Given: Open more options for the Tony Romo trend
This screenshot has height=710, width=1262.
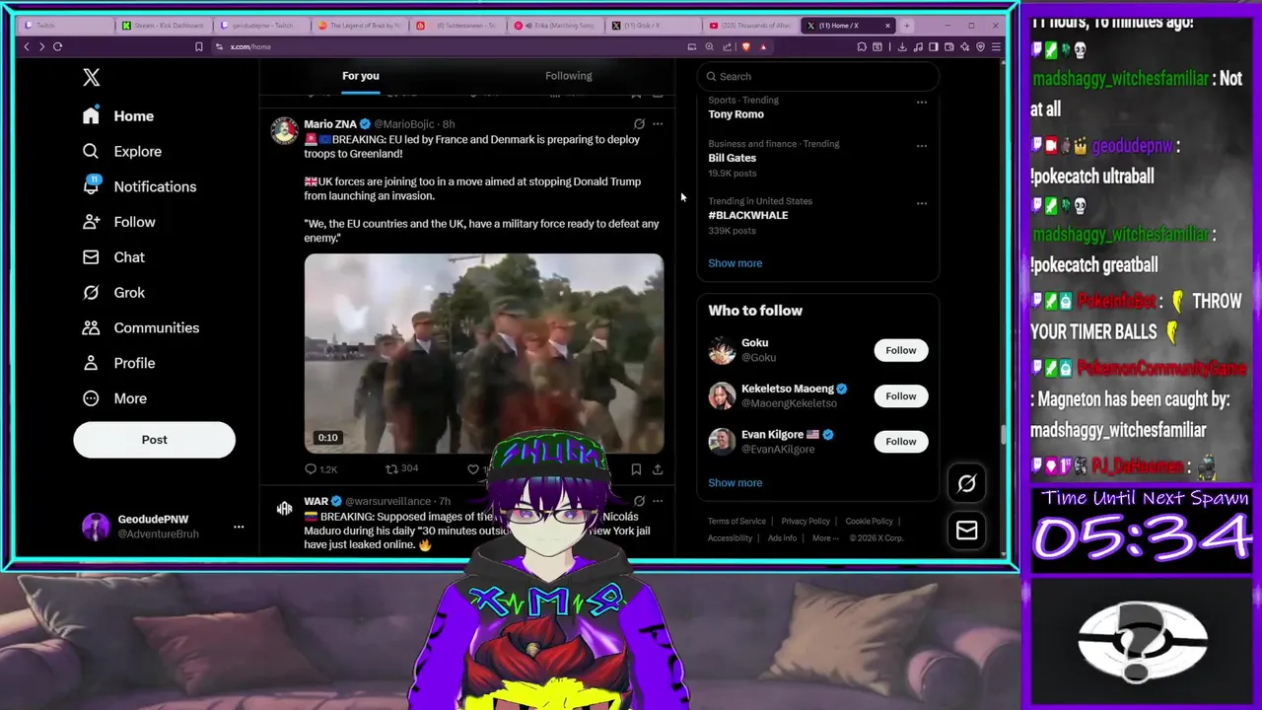Looking at the screenshot, I should pyautogui.click(x=922, y=102).
